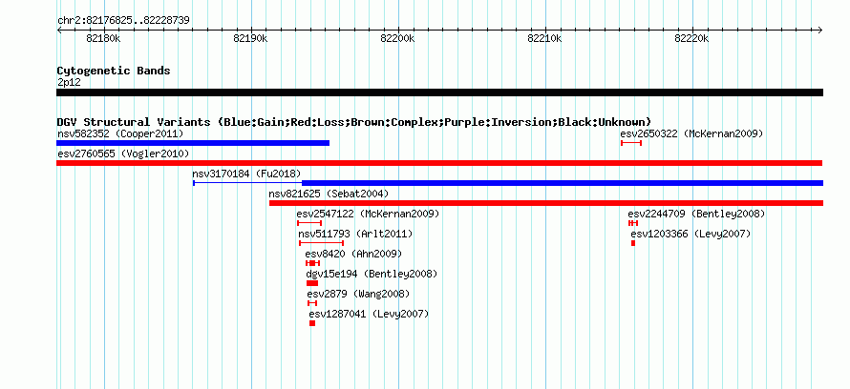The image size is (850, 389).
Task: Click the DGV Structural Variants track title
Action: point(354,122)
